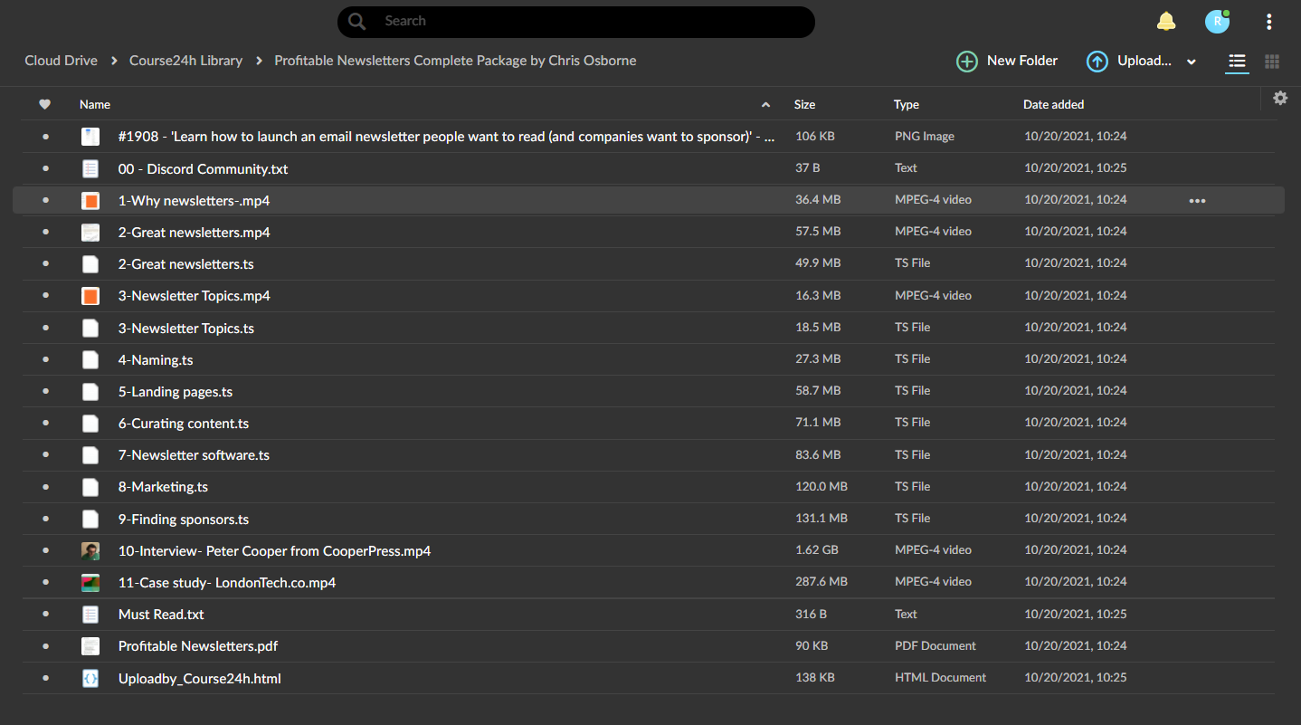Toggle favourite dot for Profitable Newsletters.pdf
1301x725 pixels.
tap(45, 646)
